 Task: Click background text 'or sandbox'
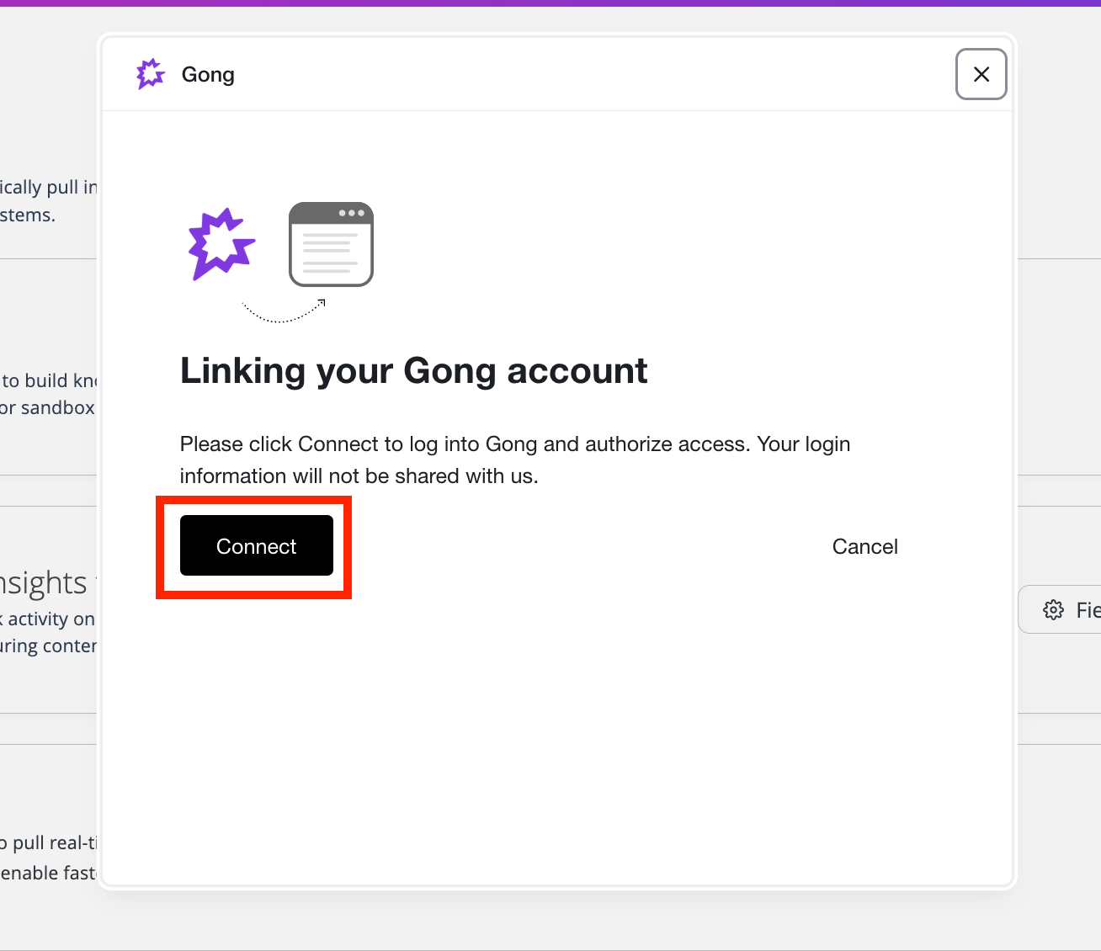coord(48,407)
